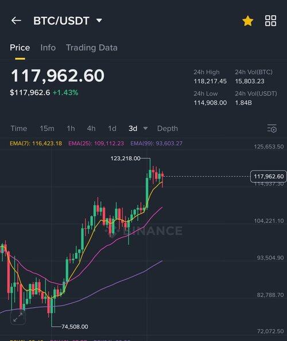287x341 pixels.
Task: Tap the EMA(7) indicator label
Action: (x=36, y=144)
